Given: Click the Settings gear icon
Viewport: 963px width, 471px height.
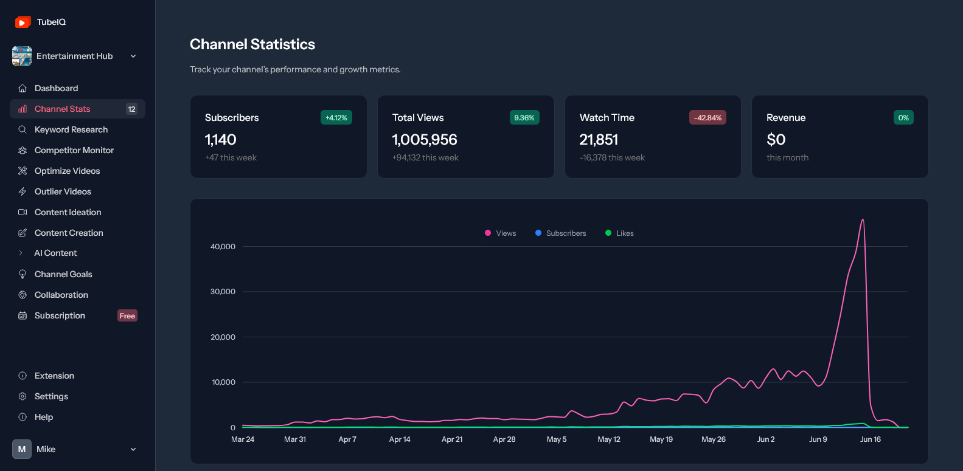Looking at the screenshot, I should point(23,396).
